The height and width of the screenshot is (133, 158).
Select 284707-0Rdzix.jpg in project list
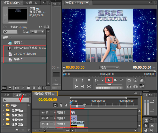[x=25, y=54]
